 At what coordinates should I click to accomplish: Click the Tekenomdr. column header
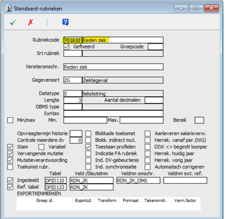(x=155, y=200)
